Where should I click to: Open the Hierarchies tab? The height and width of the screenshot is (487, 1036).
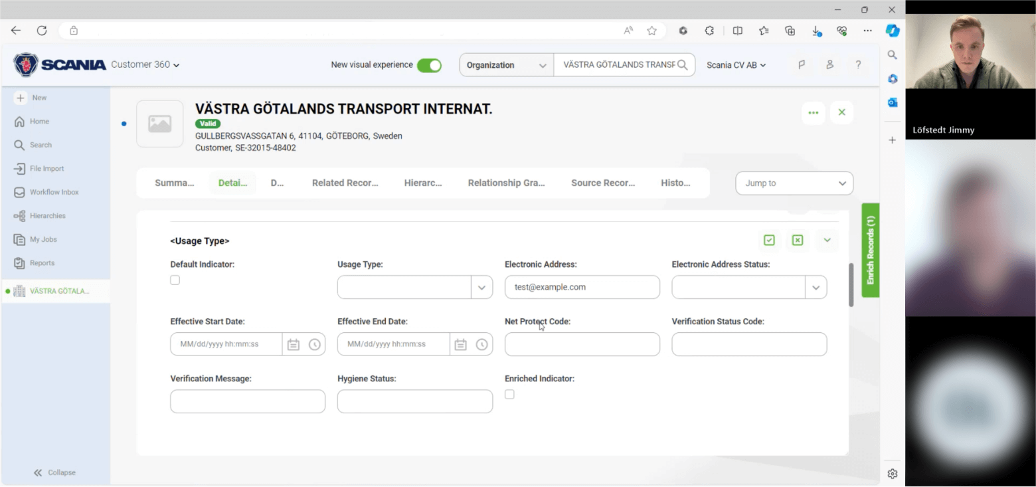coord(423,183)
